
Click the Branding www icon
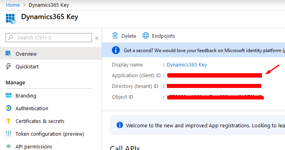(x=8, y=95)
